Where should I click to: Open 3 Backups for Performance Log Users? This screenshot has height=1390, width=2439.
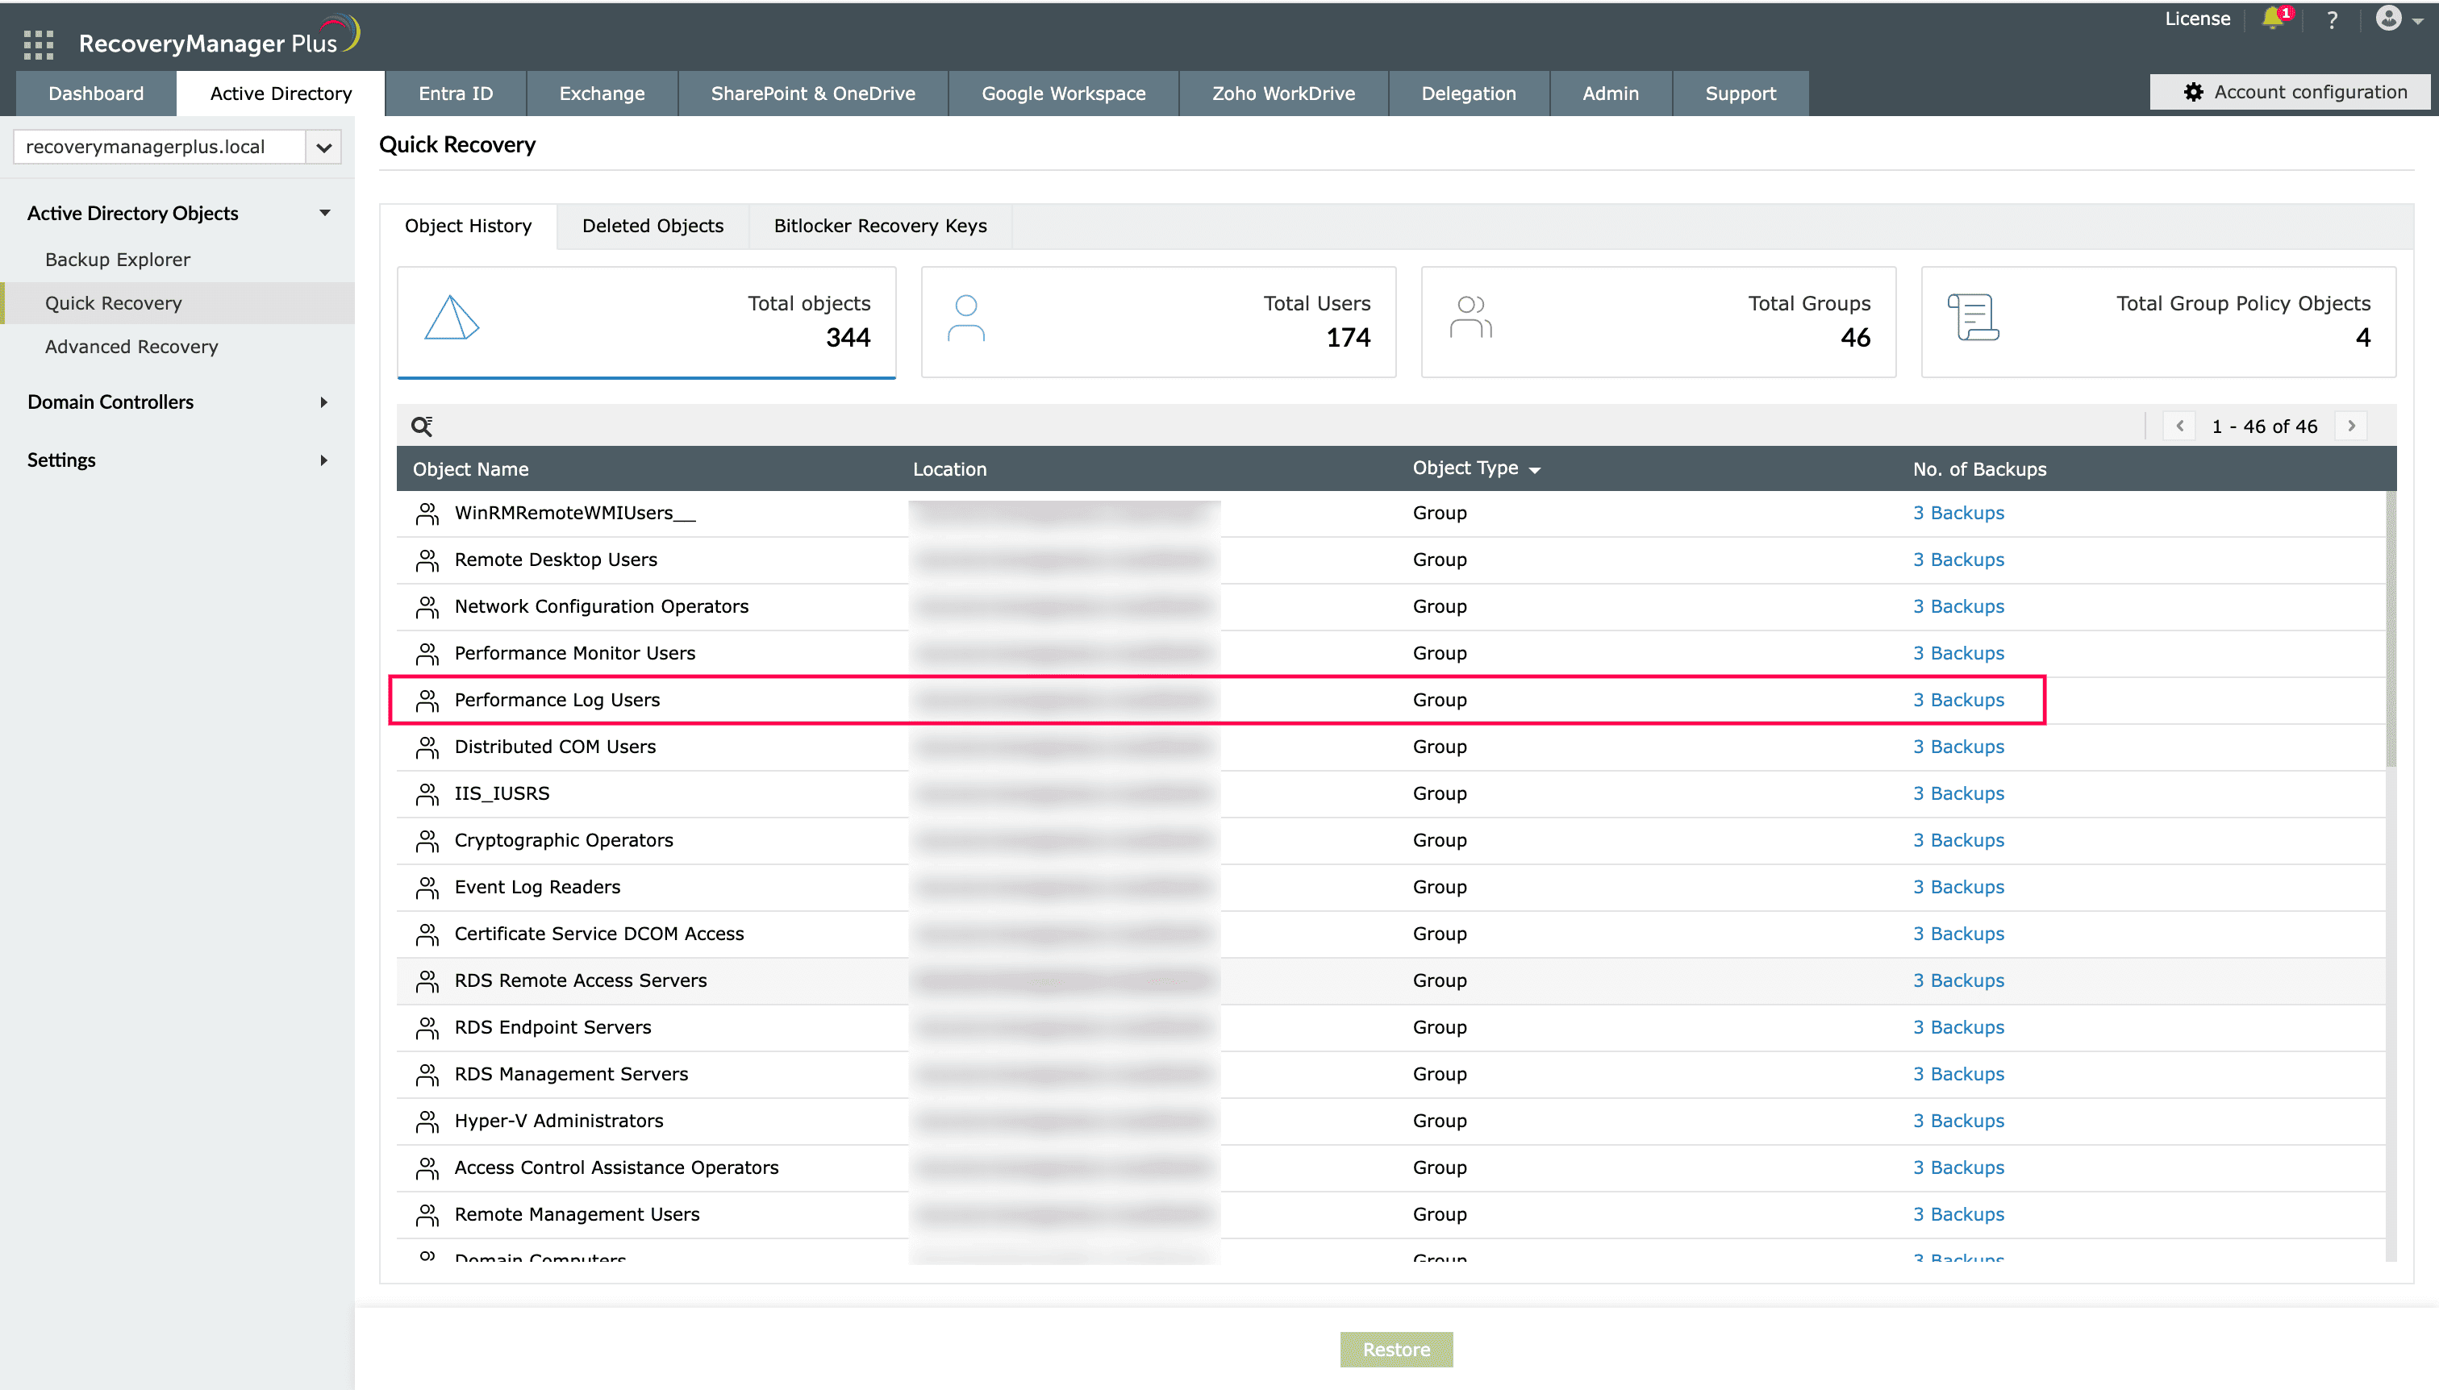1958,699
